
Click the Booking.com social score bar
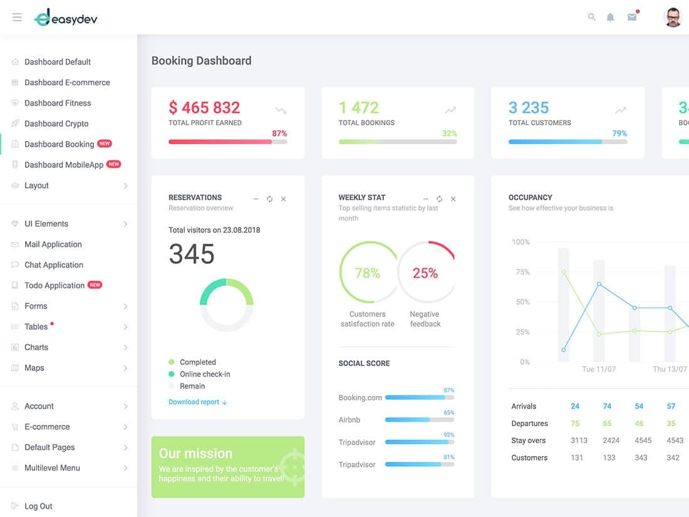pos(420,397)
